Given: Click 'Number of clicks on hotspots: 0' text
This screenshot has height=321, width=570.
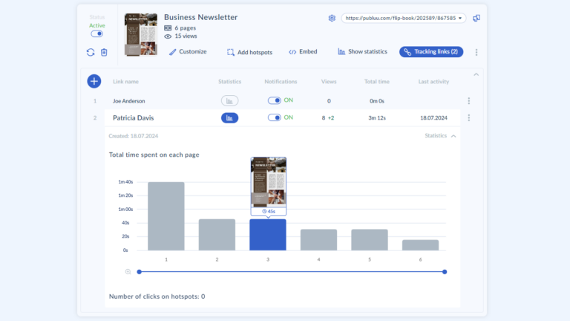Looking at the screenshot, I should click(157, 296).
